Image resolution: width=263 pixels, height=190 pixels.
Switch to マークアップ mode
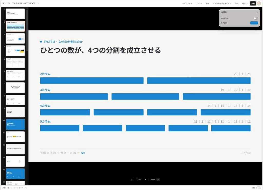[x=187, y=4]
